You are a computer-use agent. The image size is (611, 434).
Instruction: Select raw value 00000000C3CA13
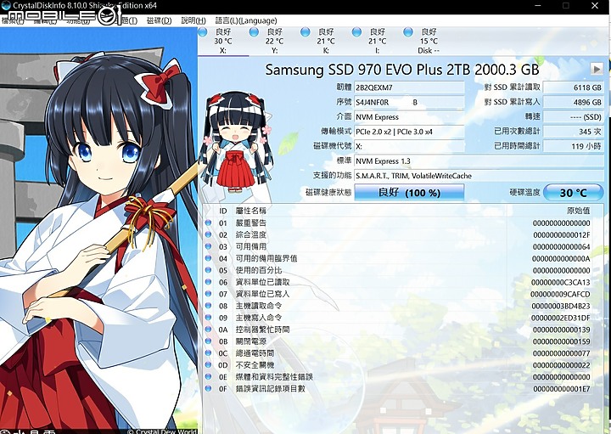click(561, 282)
